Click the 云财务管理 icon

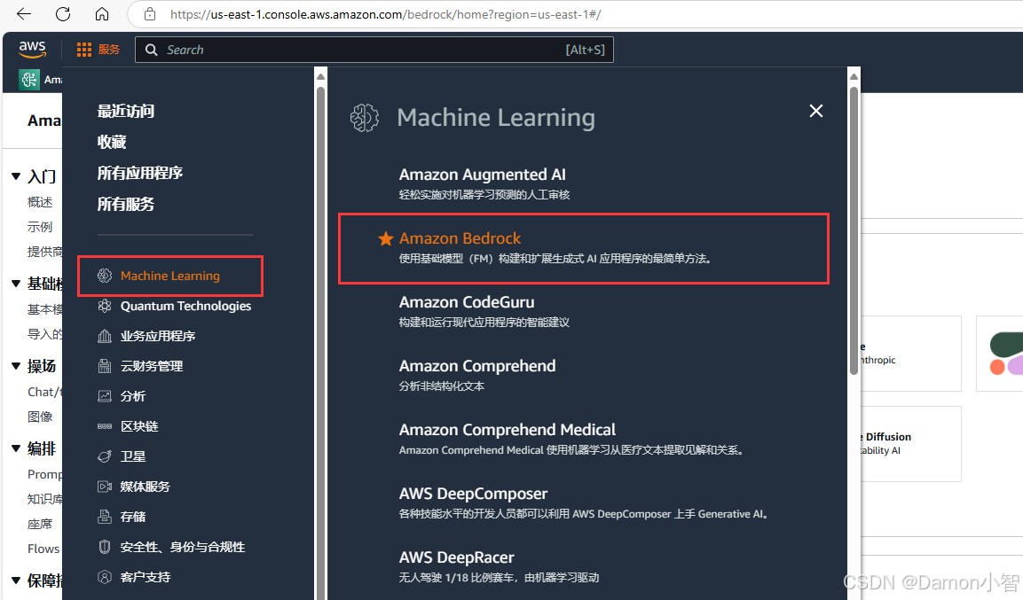click(x=105, y=366)
